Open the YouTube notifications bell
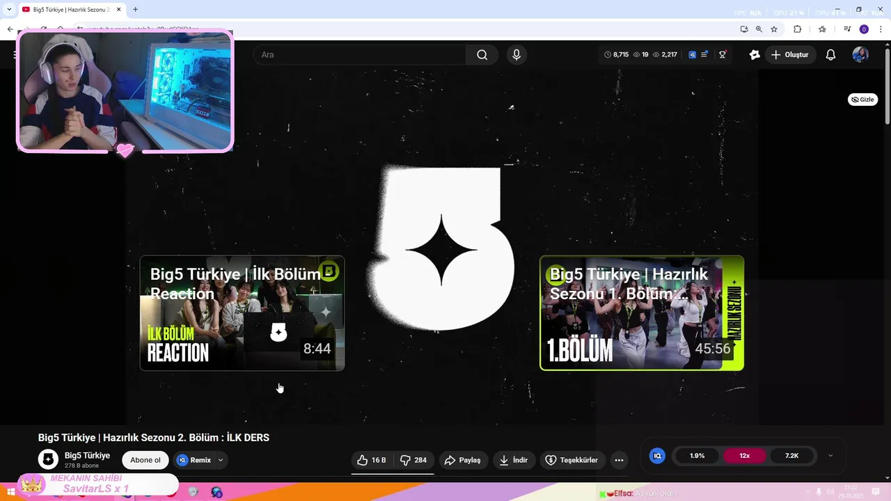891x501 pixels. tap(830, 54)
